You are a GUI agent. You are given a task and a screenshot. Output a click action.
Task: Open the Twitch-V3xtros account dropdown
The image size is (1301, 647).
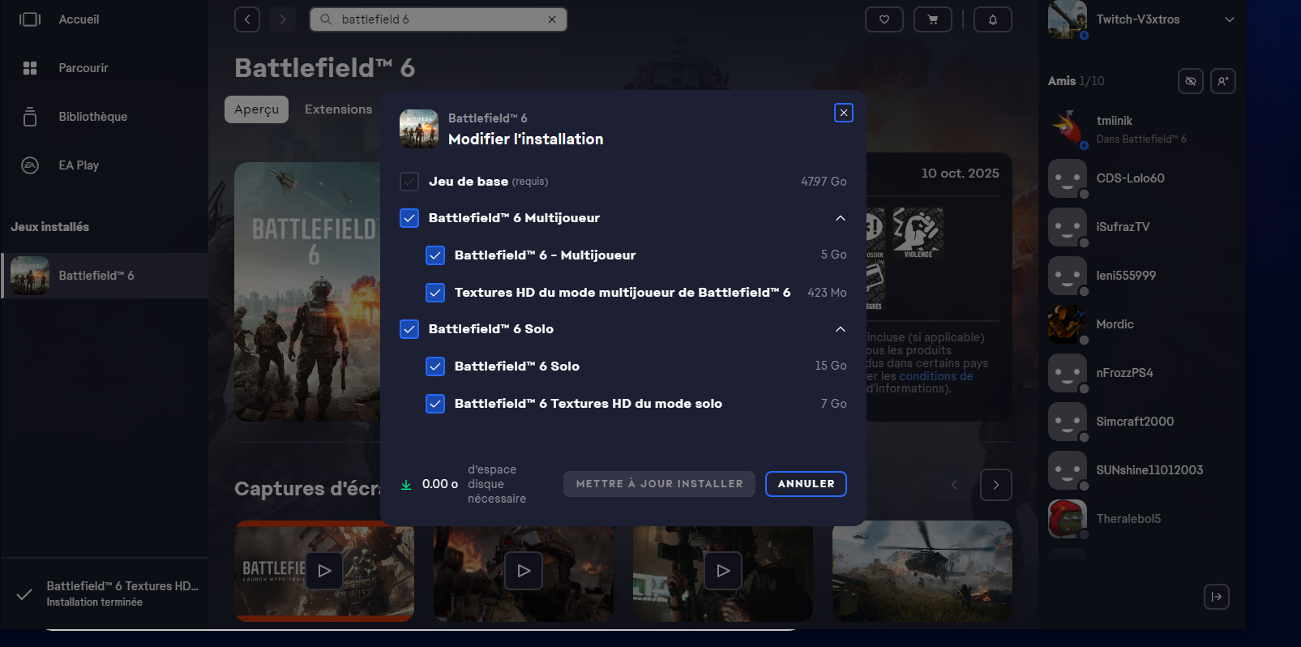(x=1229, y=19)
